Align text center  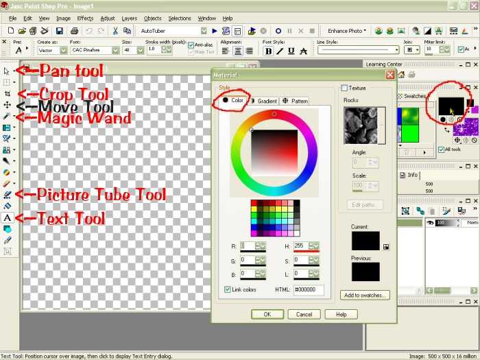point(237,51)
